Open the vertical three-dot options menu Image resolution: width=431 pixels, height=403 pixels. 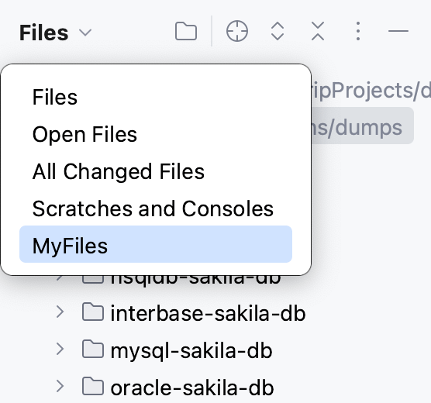[x=358, y=31]
